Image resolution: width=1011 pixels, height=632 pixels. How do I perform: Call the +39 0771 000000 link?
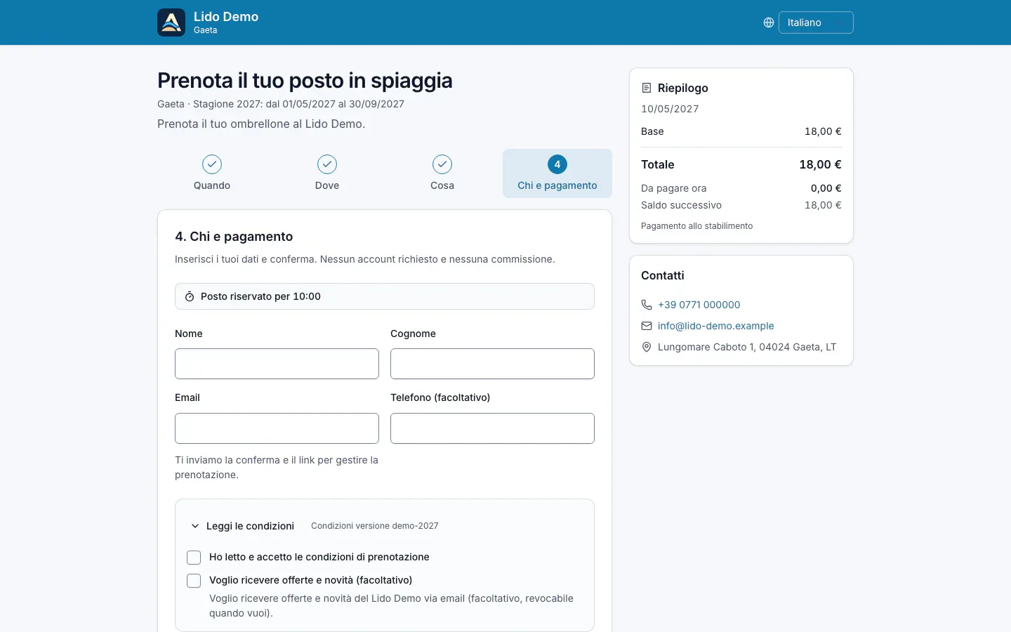[699, 305]
